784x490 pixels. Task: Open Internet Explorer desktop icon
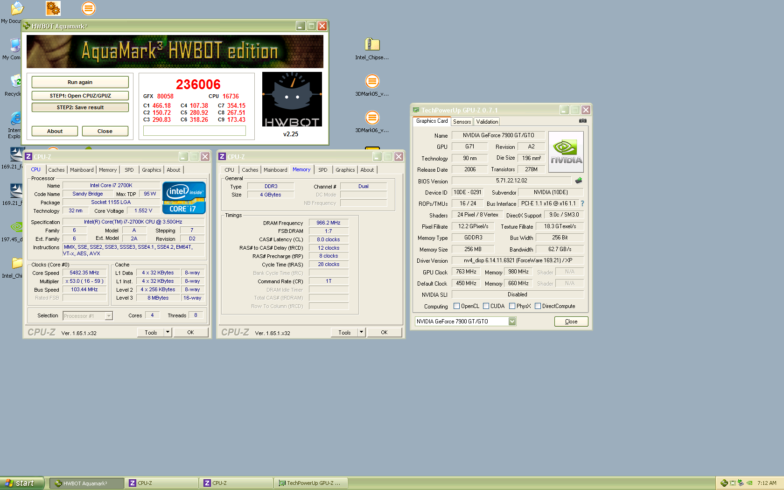tap(15, 118)
